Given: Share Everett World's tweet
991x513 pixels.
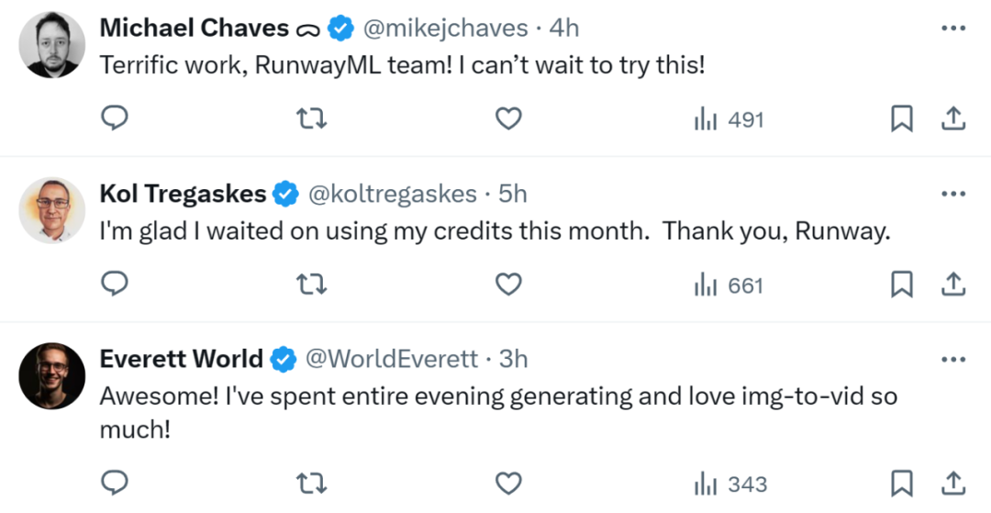Looking at the screenshot, I should (x=953, y=484).
